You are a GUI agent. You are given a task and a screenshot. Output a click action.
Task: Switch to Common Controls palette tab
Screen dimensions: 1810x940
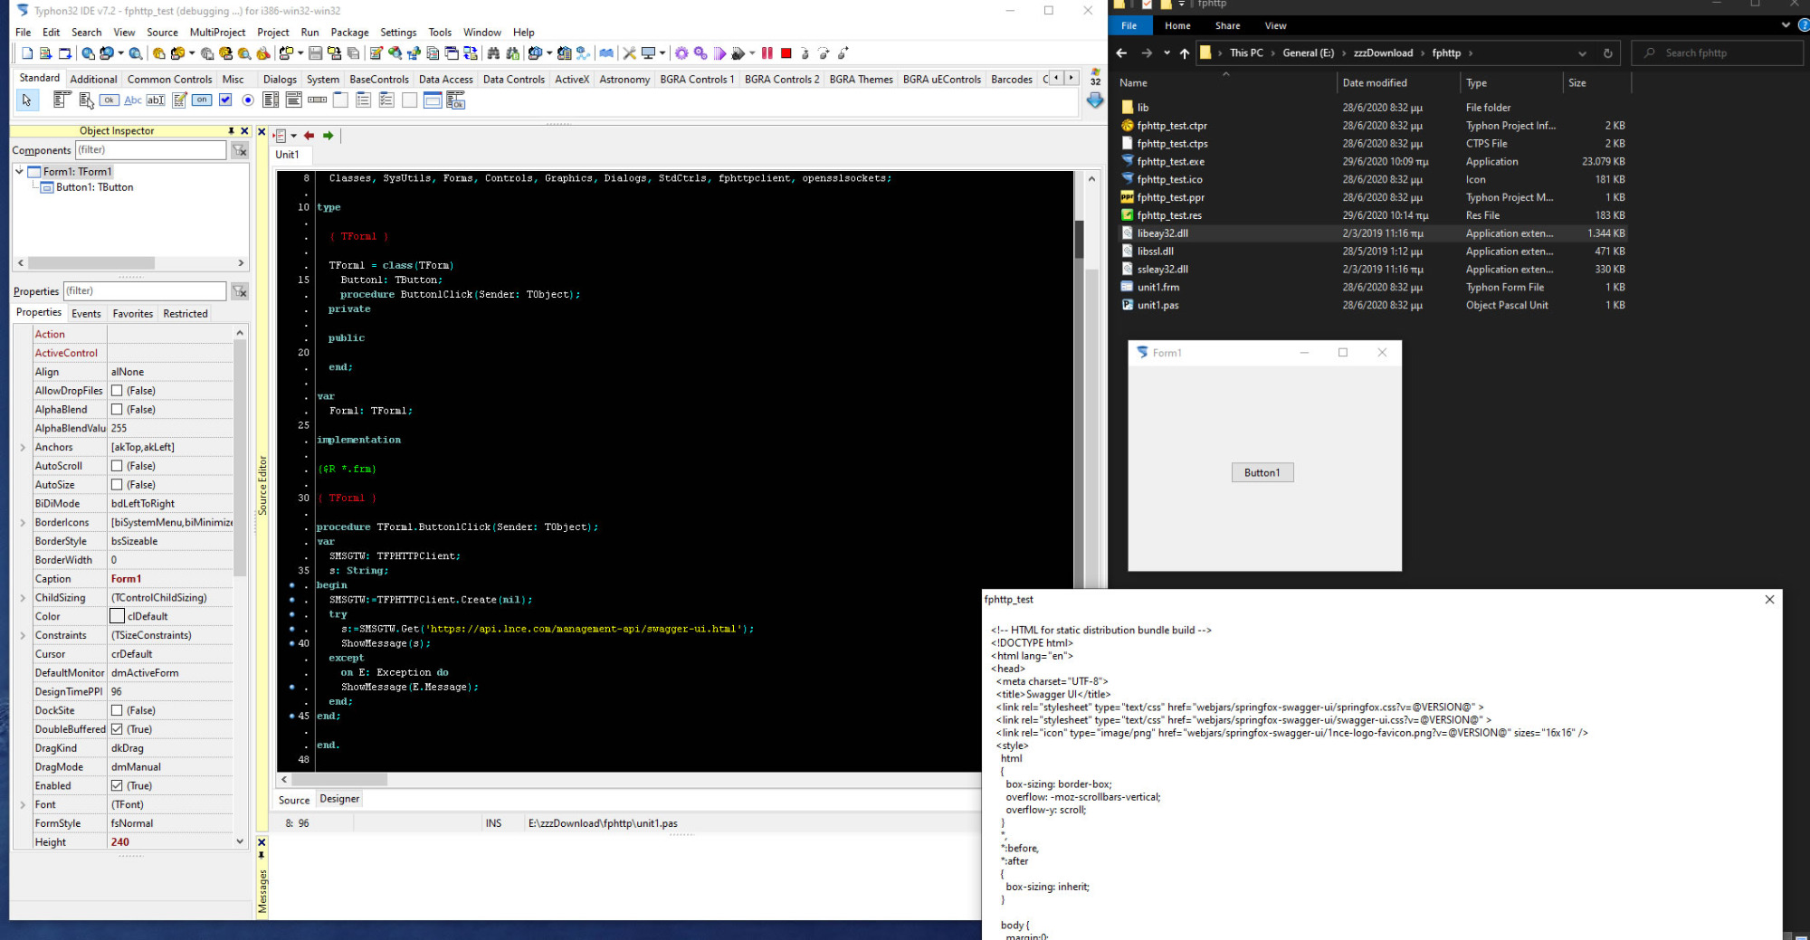[x=169, y=80]
